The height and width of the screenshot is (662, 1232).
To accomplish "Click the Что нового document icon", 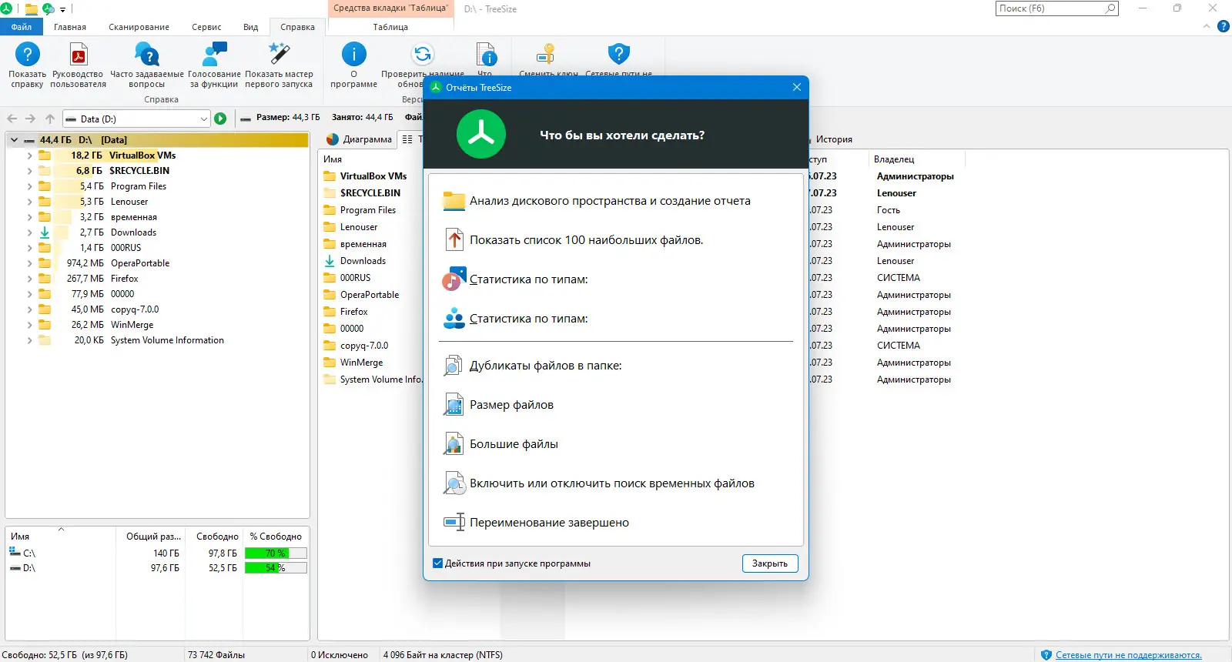I will [486, 55].
